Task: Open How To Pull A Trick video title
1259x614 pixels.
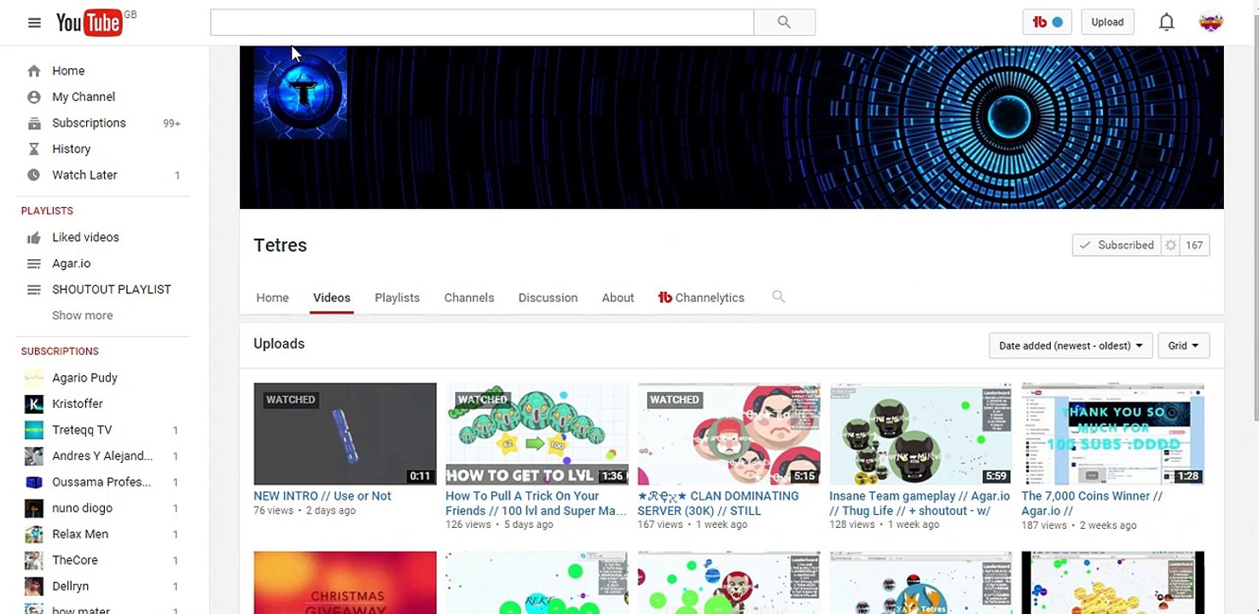Action: (536, 503)
